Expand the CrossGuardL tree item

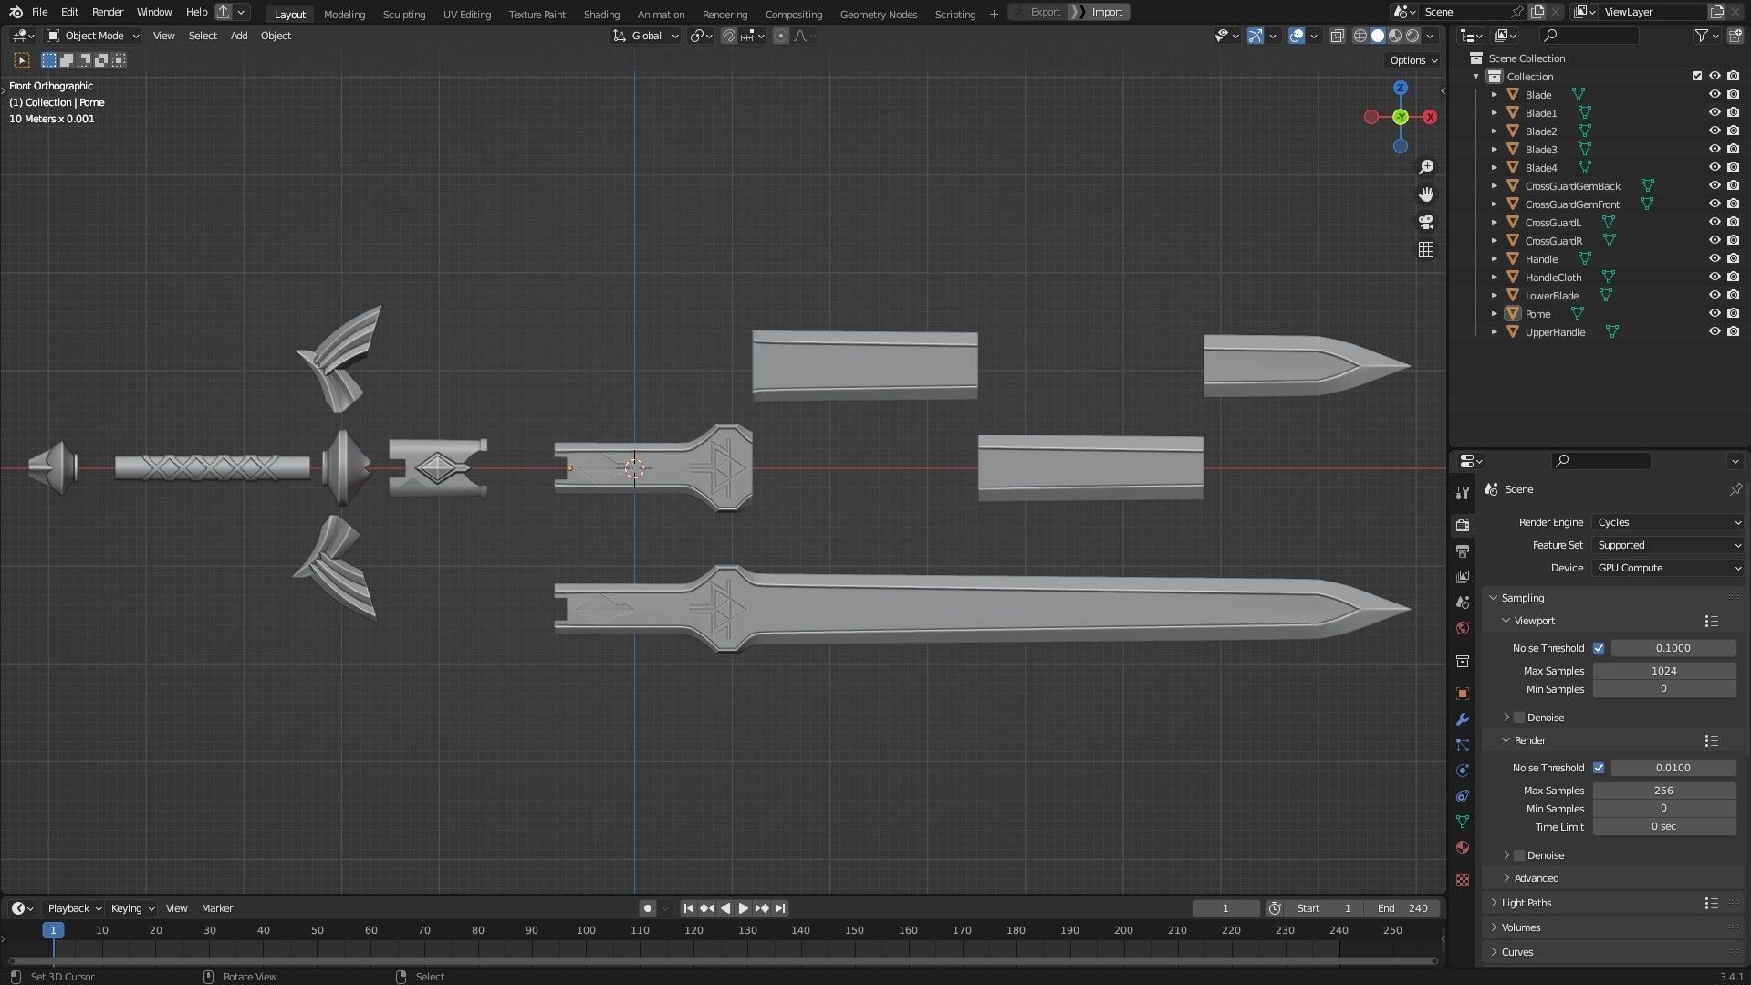(x=1495, y=222)
